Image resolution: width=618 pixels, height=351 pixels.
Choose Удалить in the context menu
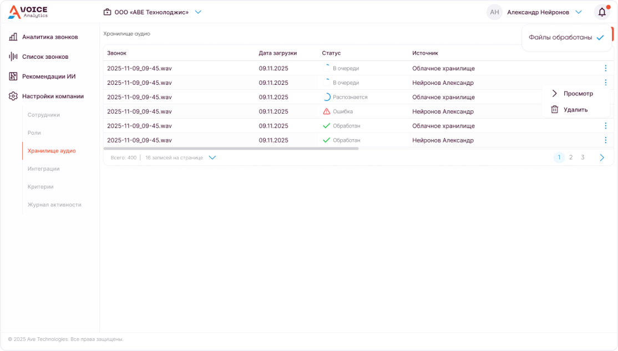click(x=575, y=110)
